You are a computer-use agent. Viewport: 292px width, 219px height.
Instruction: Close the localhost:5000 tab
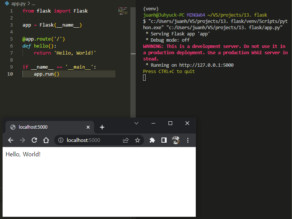88,127
